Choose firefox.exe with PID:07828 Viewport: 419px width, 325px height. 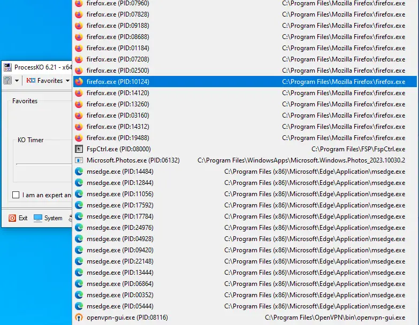(x=245, y=14)
